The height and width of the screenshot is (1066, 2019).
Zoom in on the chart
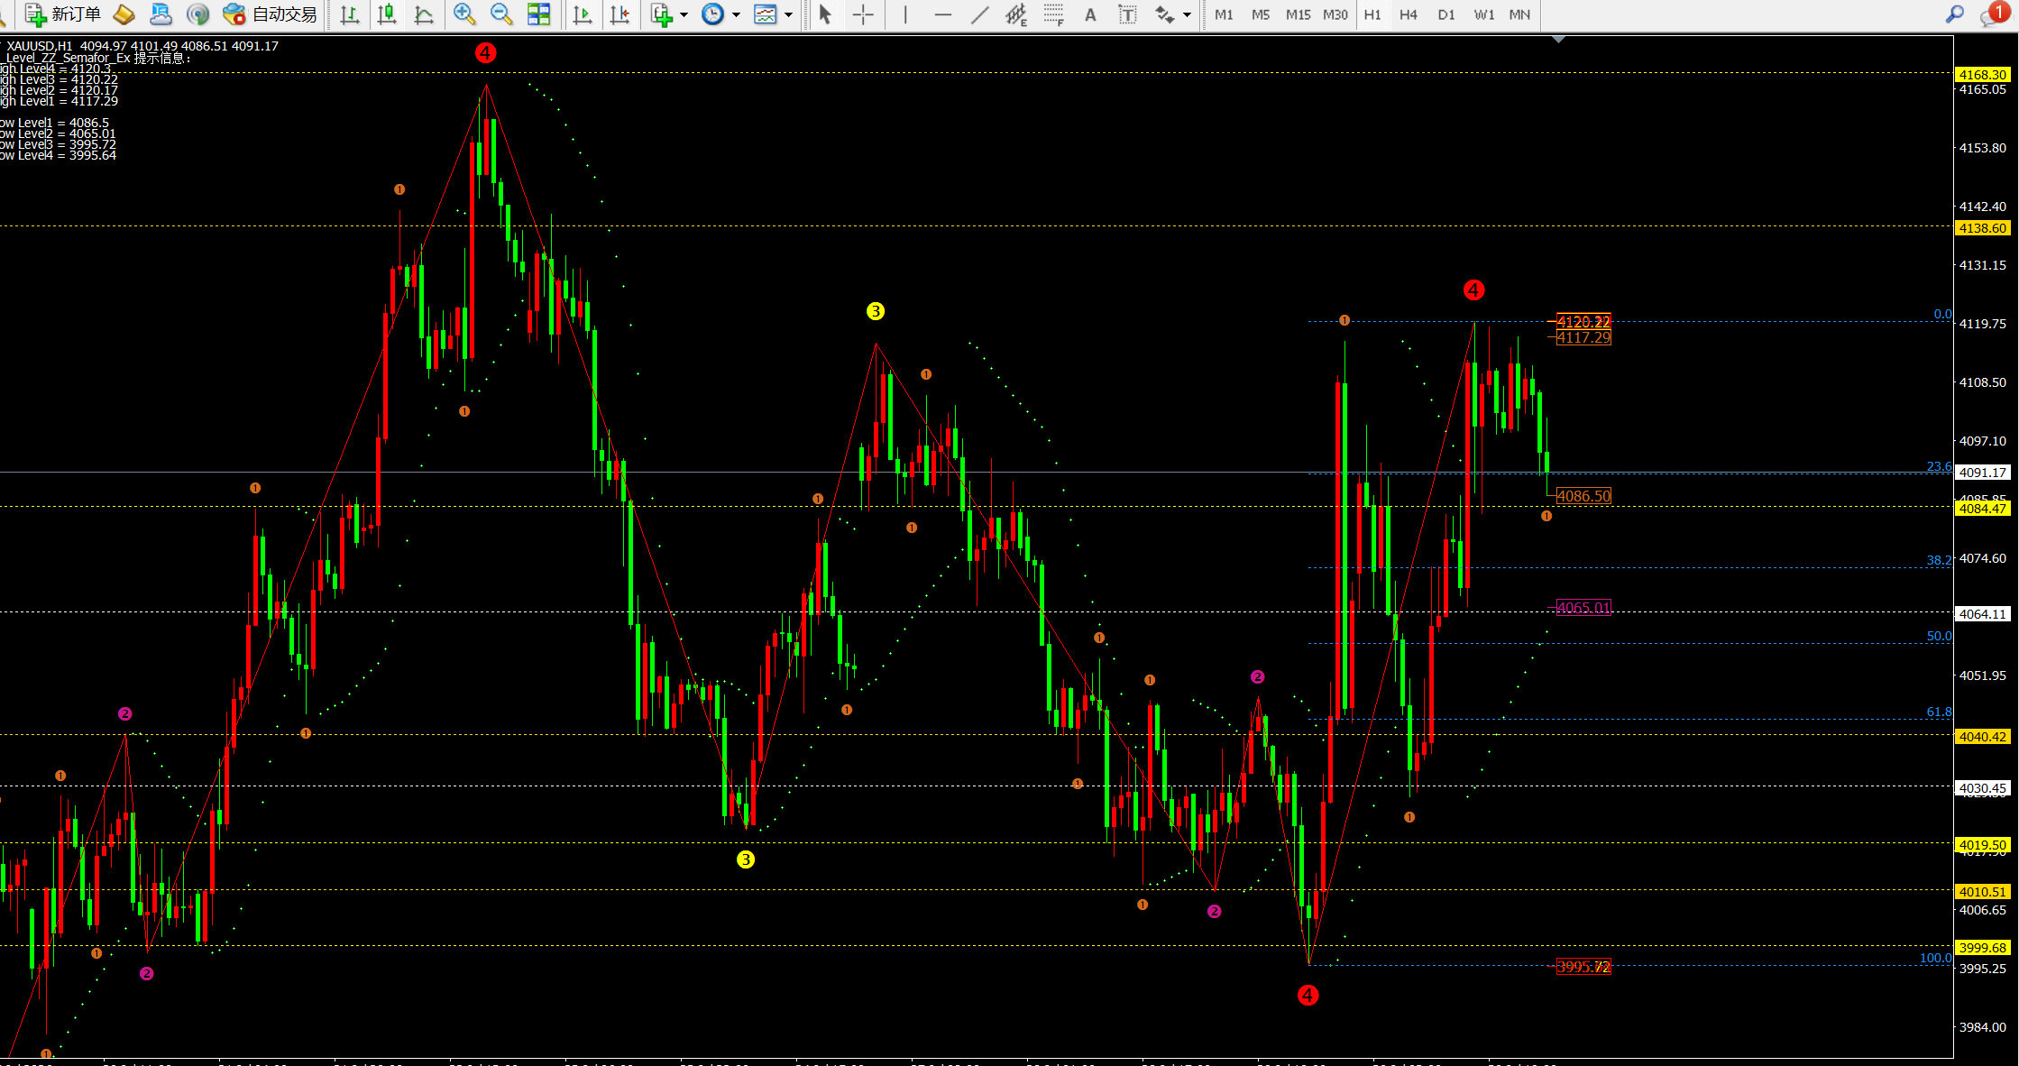point(464,14)
